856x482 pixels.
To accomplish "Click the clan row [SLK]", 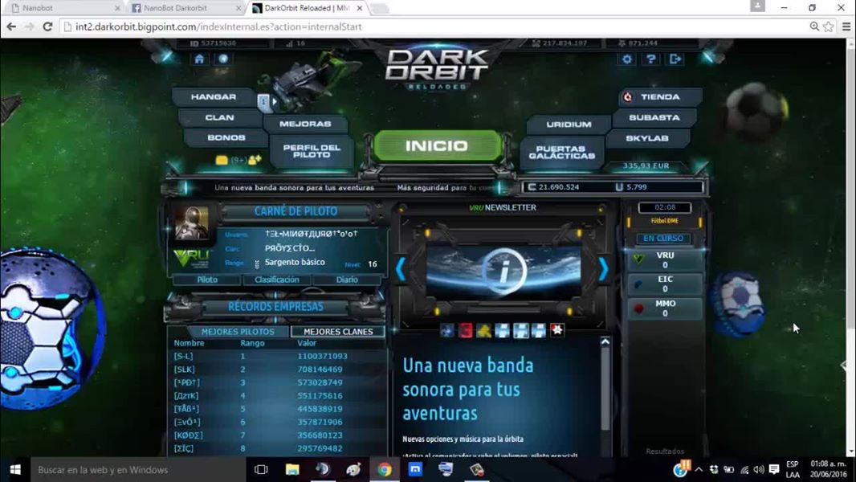I will pos(275,370).
